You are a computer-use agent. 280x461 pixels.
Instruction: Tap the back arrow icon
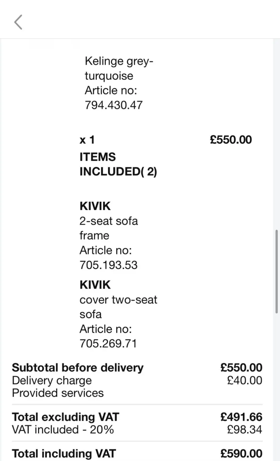18,22
